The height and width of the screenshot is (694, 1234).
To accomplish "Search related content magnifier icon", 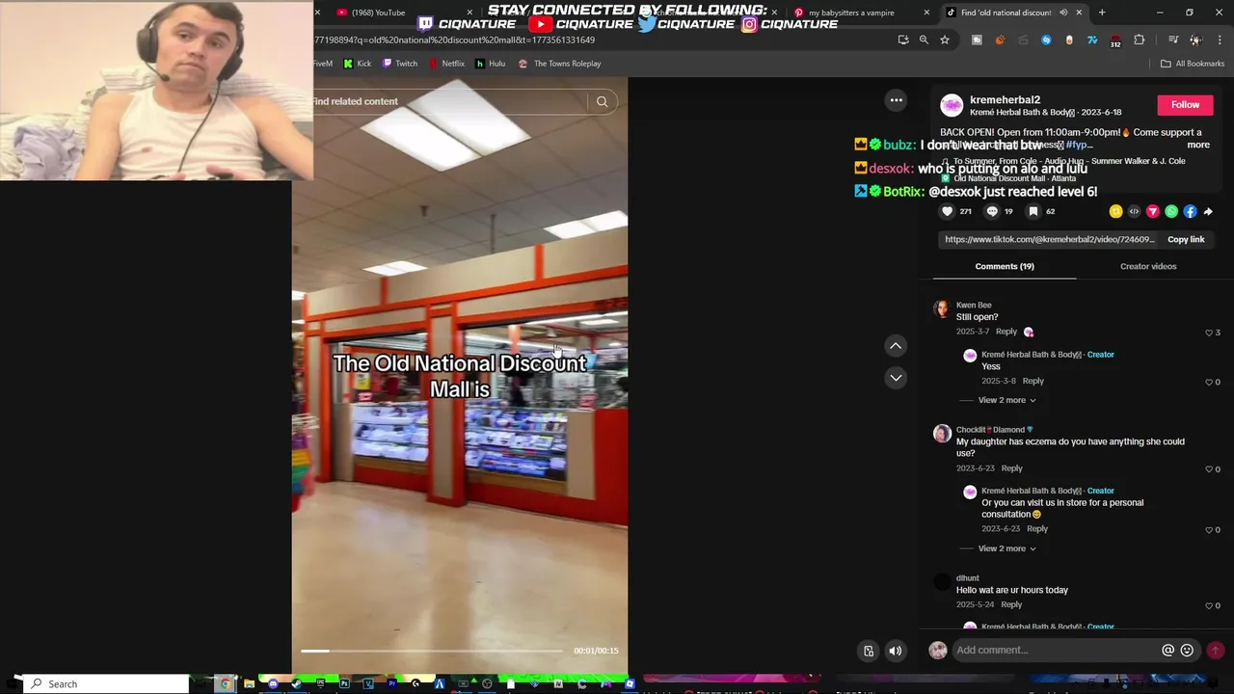I will pyautogui.click(x=602, y=101).
